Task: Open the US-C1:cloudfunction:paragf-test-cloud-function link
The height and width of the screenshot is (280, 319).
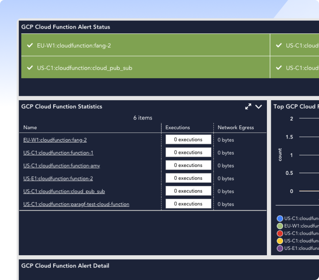Action: [76, 204]
